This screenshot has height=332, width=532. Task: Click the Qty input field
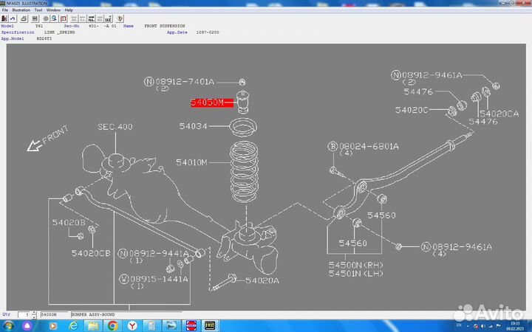pos(24,314)
